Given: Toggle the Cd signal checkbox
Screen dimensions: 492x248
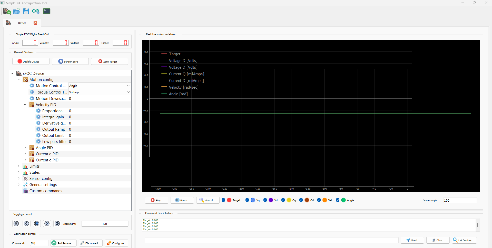Looking at the screenshot, I should [x=301, y=200].
